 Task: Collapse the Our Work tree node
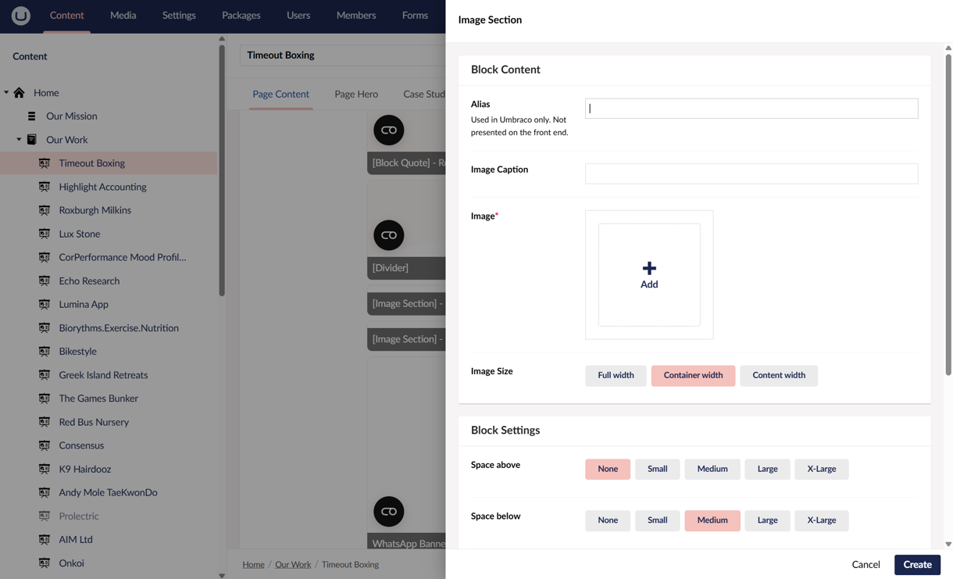18,139
